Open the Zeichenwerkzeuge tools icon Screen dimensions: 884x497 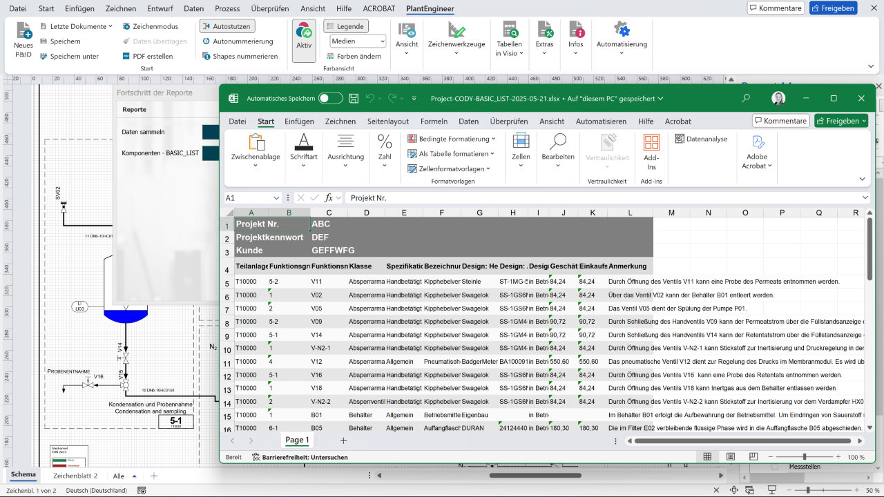coord(457,31)
